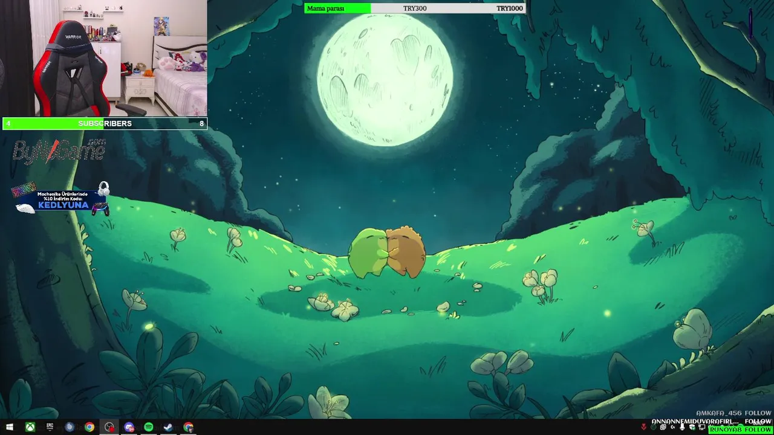The height and width of the screenshot is (435, 774).
Task: Click the webcam feed overlay
Action: (x=103, y=58)
